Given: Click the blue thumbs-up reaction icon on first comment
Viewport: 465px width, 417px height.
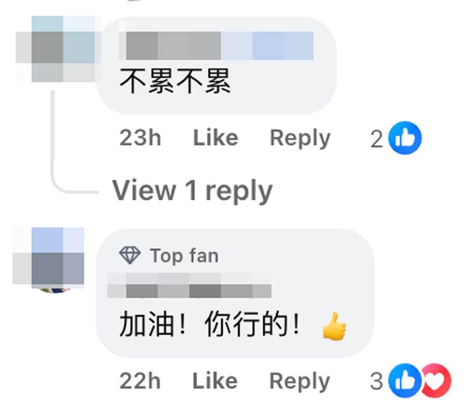Looking at the screenshot, I should [405, 138].
